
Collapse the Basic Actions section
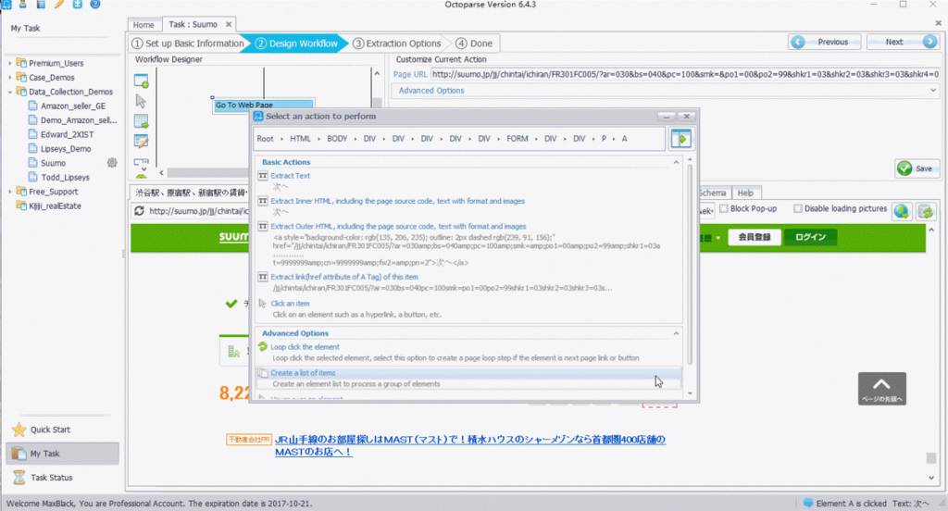676,162
